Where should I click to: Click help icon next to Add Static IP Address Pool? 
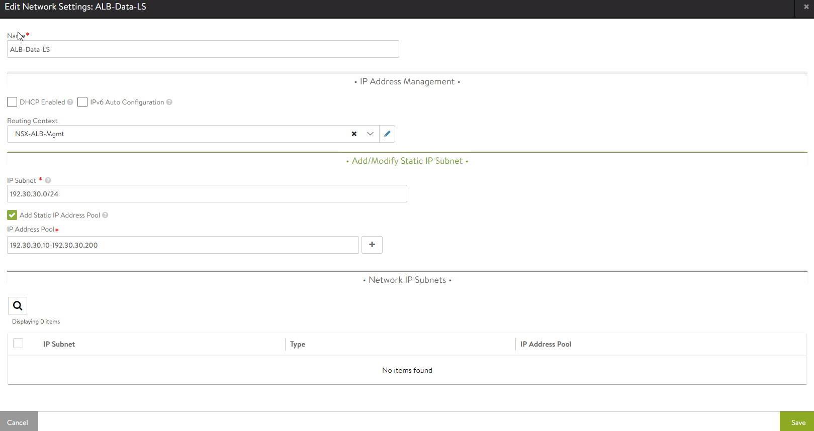(x=105, y=215)
